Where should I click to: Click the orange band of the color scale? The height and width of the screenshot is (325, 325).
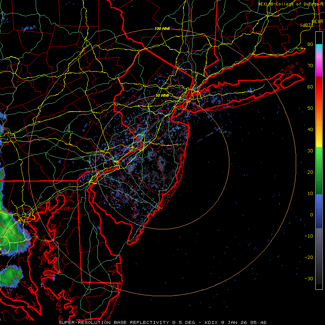point(319,118)
